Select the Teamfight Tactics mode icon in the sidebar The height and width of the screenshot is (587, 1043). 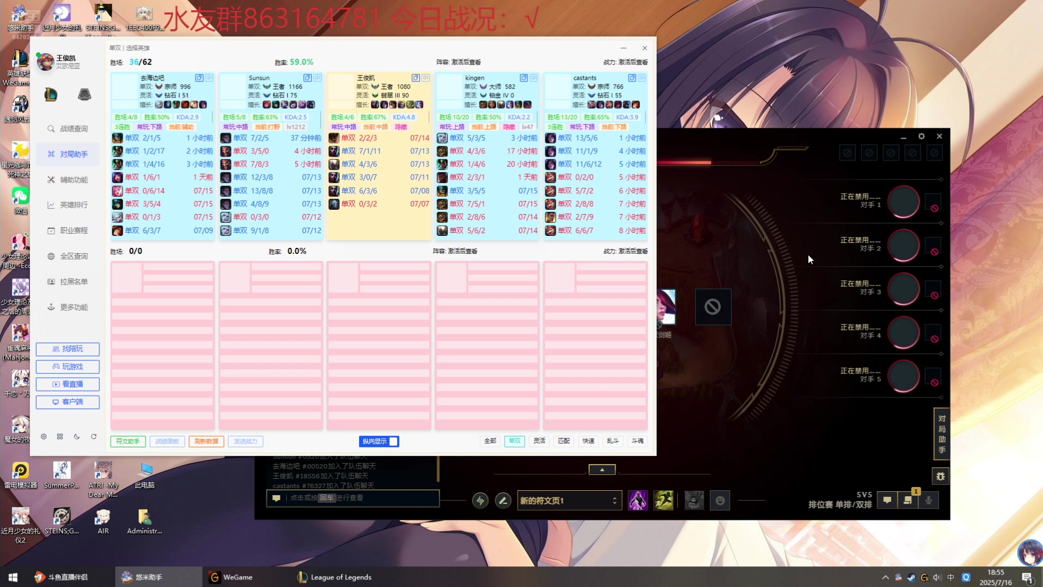(84, 95)
